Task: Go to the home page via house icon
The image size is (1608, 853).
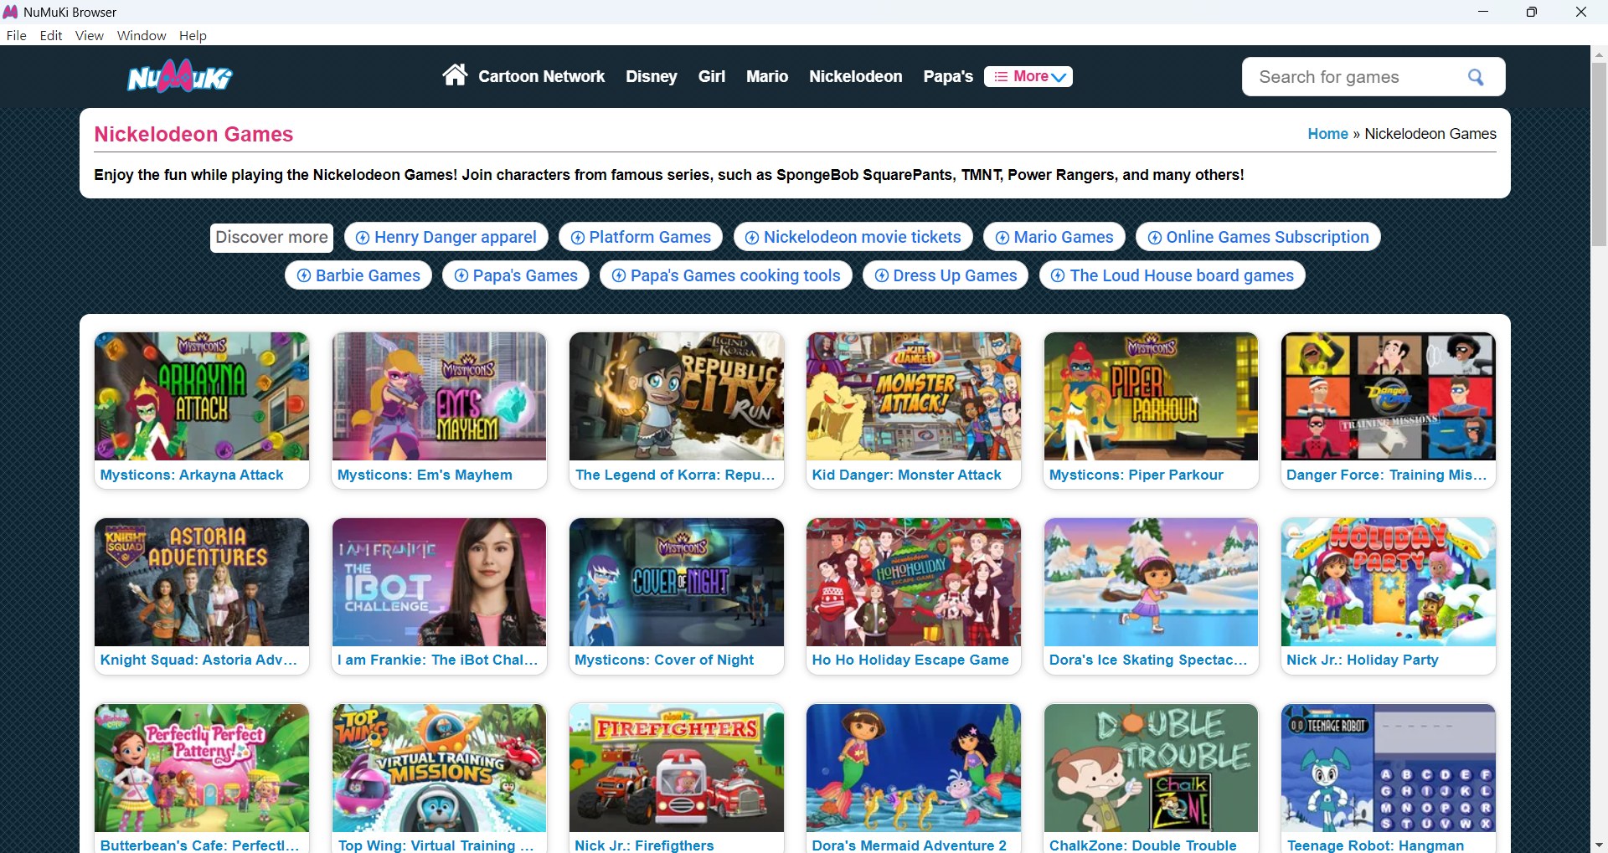Action: 455,75
